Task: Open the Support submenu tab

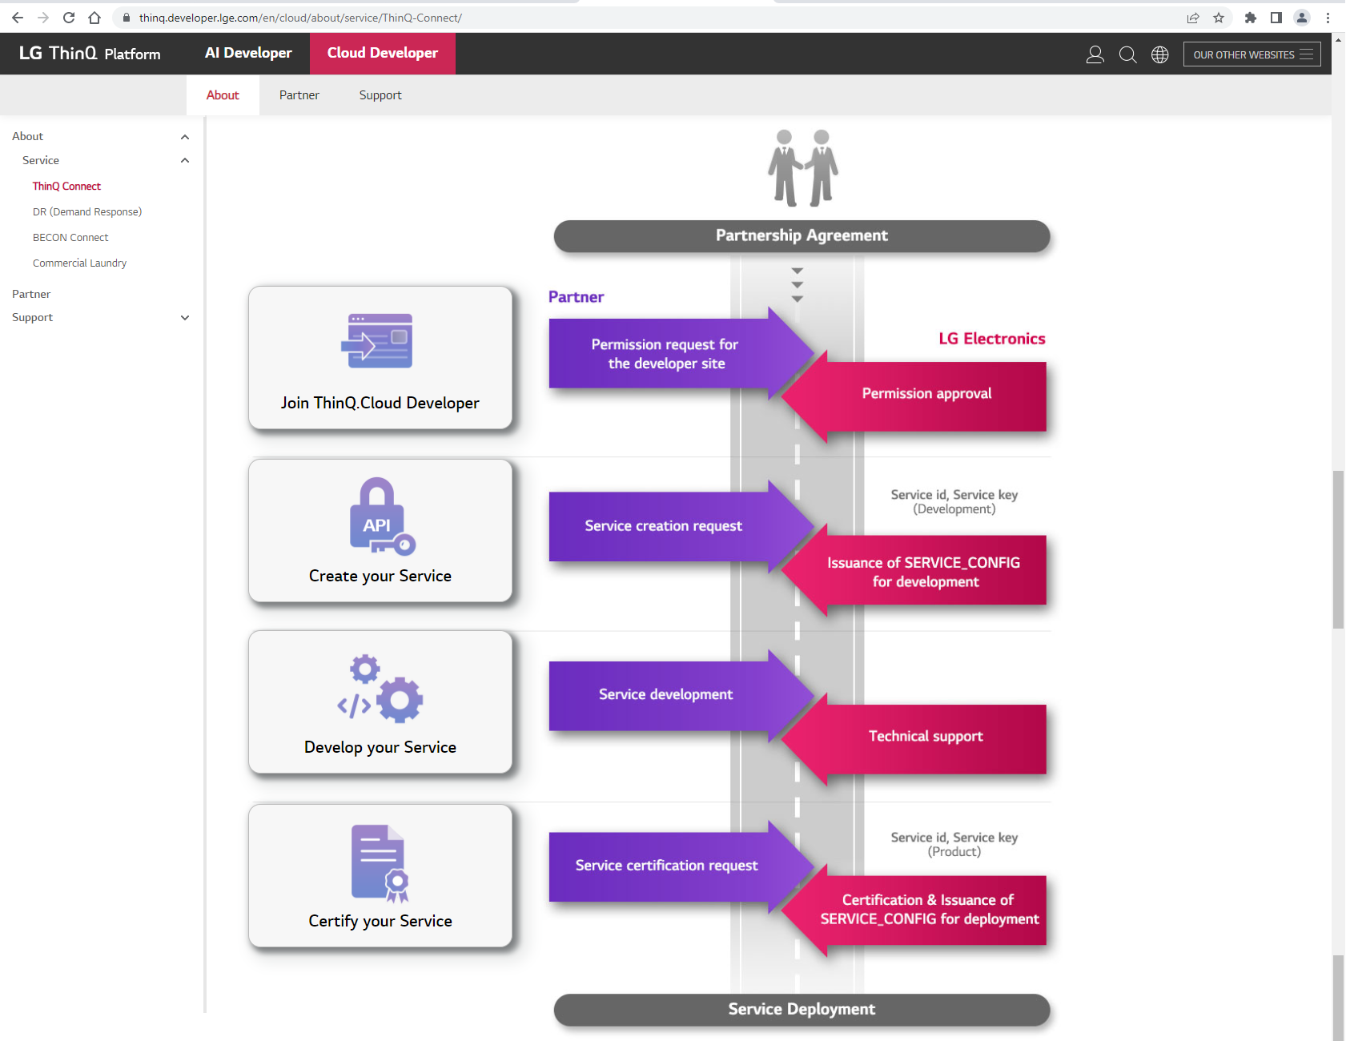Action: pyautogui.click(x=380, y=95)
